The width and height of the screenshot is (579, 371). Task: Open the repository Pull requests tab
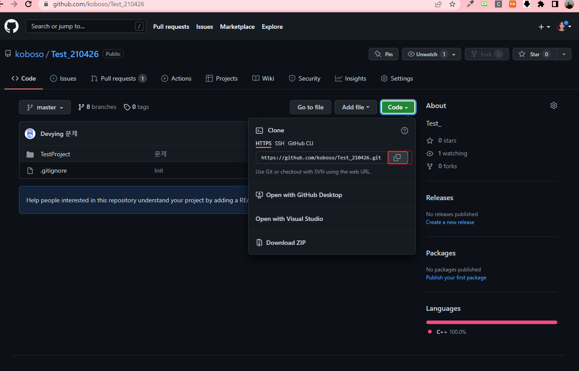pyautogui.click(x=119, y=78)
